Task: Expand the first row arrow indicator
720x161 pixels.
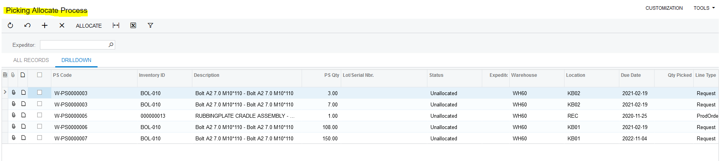Action: coord(5,92)
